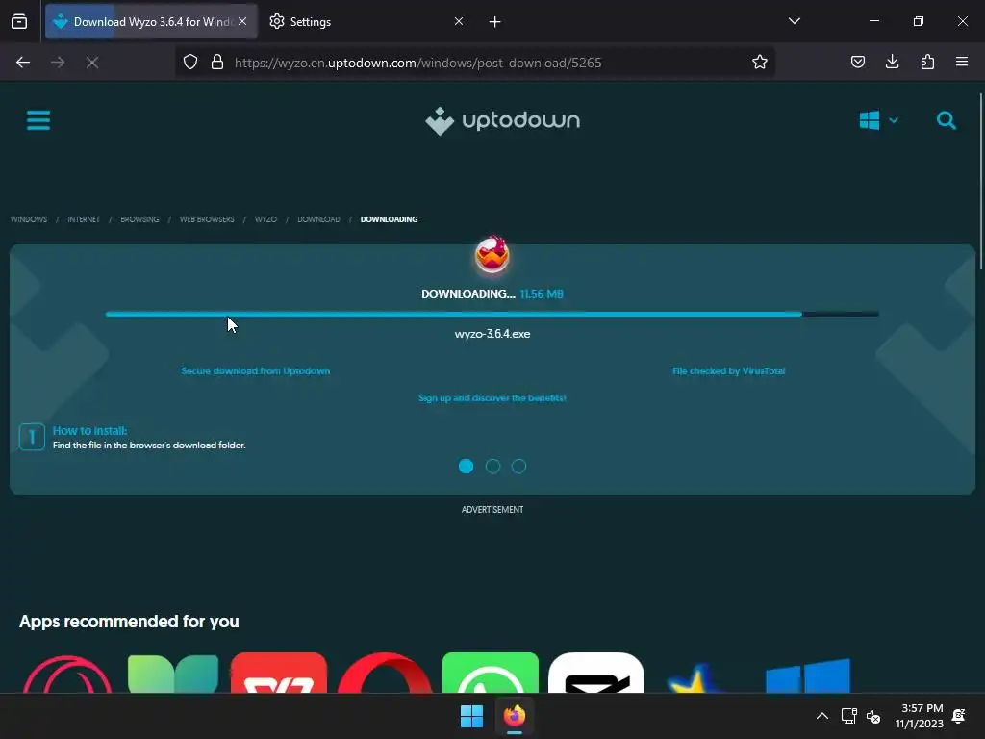Go to the WINDOWS breadcrumb
Image resolution: width=985 pixels, height=739 pixels.
click(29, 219)
